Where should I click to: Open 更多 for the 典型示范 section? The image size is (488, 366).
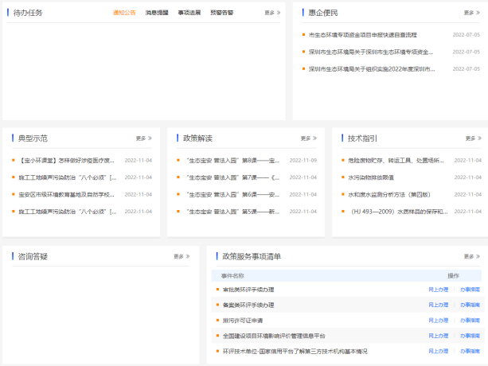tap(143, 138)
